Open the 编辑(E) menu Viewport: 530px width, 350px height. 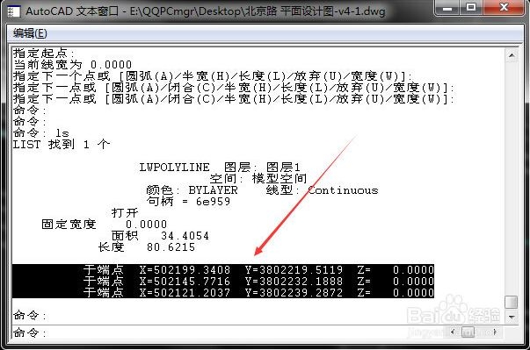pyautogui.click(x=30, y=33)
